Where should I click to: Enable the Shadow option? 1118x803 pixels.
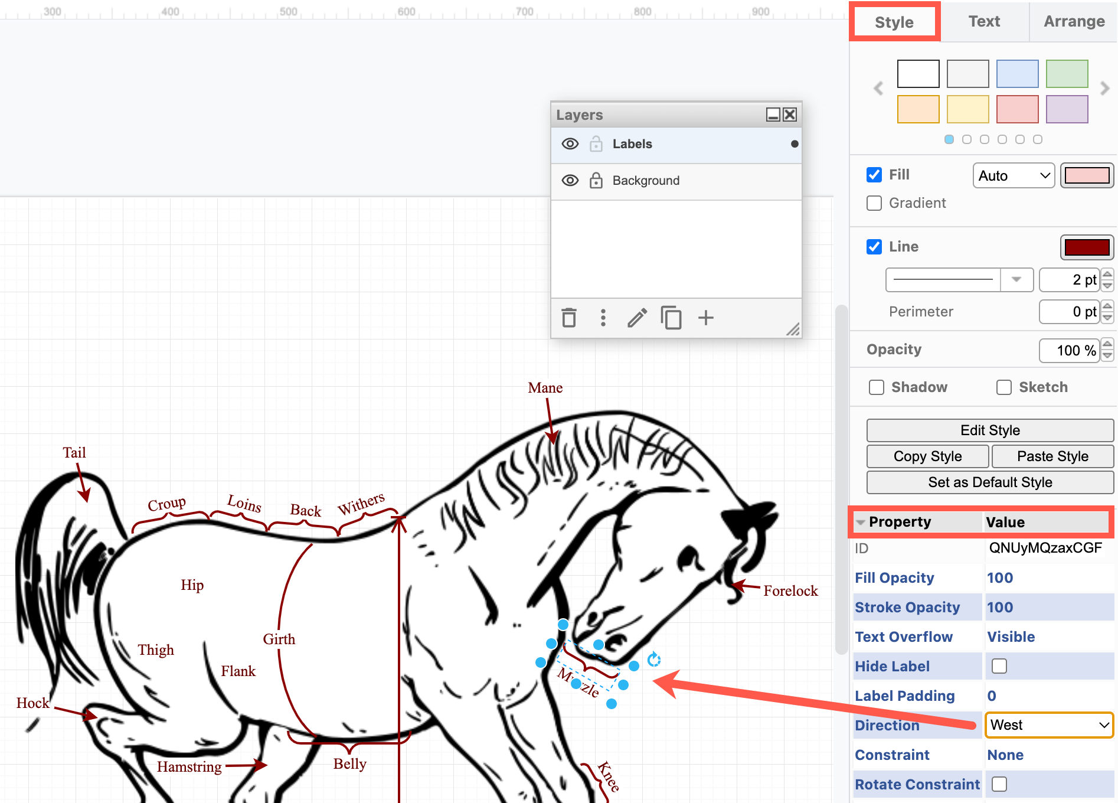click(x=876, y=387)
